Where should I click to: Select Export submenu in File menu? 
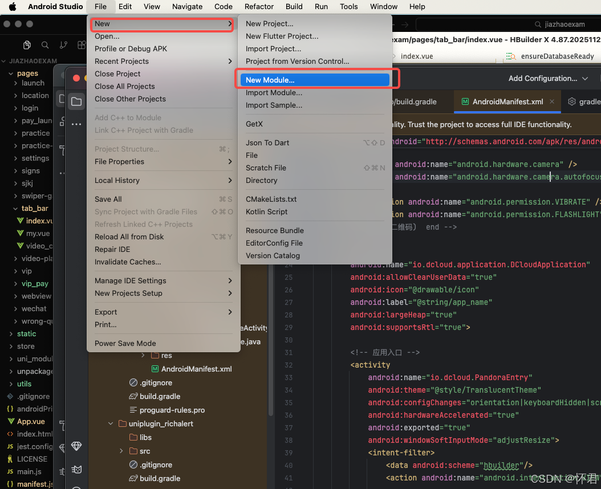point(163,312)
